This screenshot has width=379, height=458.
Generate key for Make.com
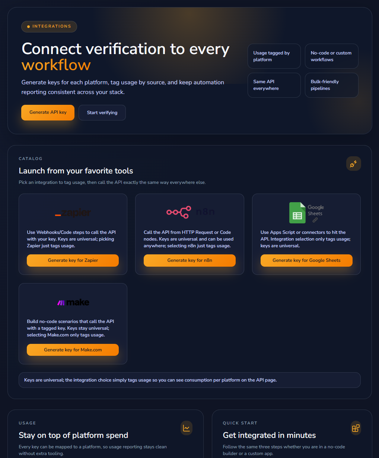click(x=73, y=350)
